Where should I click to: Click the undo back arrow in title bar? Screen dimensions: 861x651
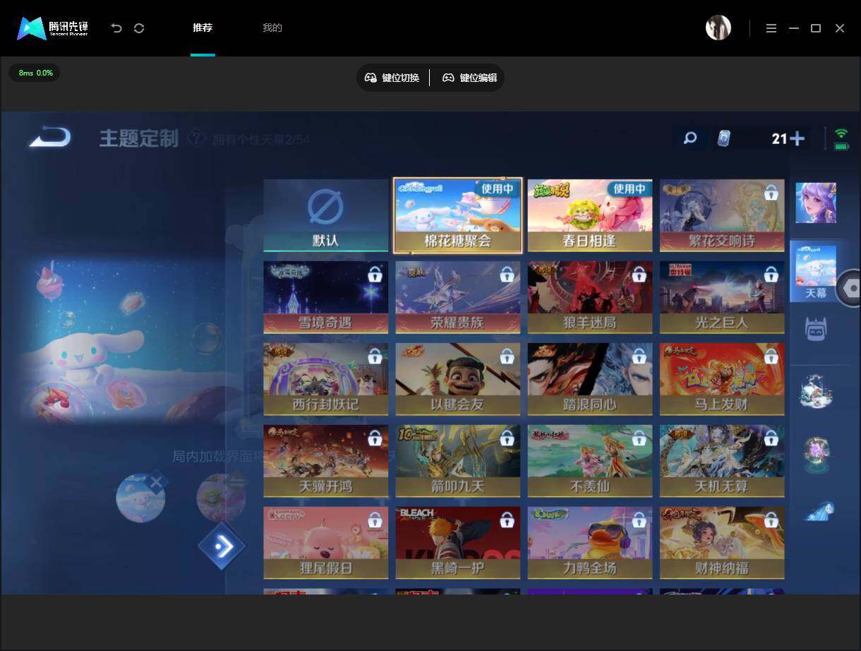click(116, 28)
